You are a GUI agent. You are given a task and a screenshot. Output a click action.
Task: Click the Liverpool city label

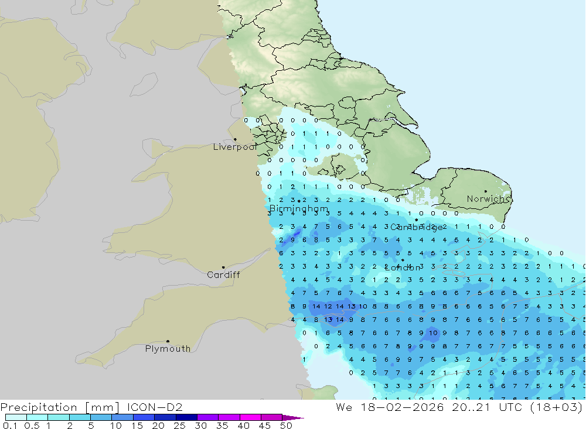tap(235, 147)
